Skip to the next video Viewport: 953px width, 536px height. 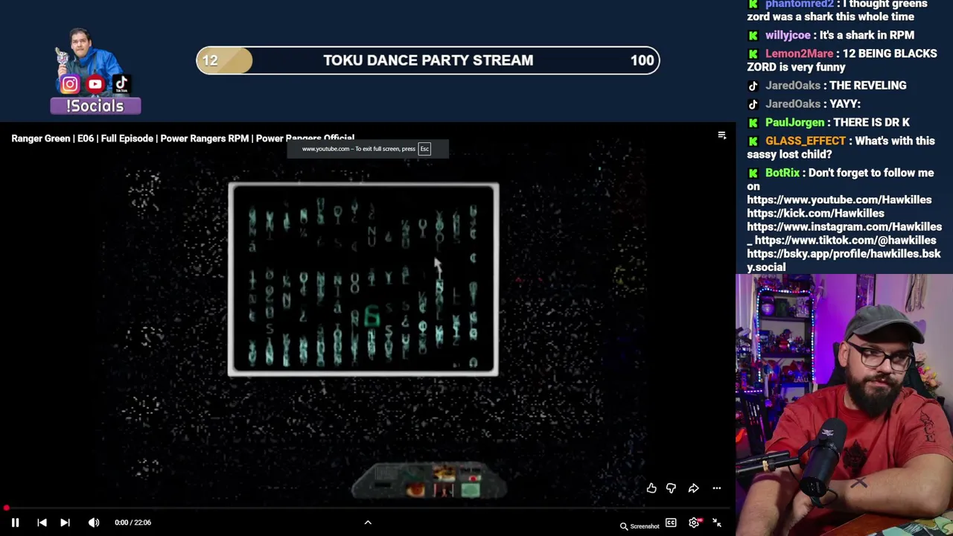coord(65,523)
